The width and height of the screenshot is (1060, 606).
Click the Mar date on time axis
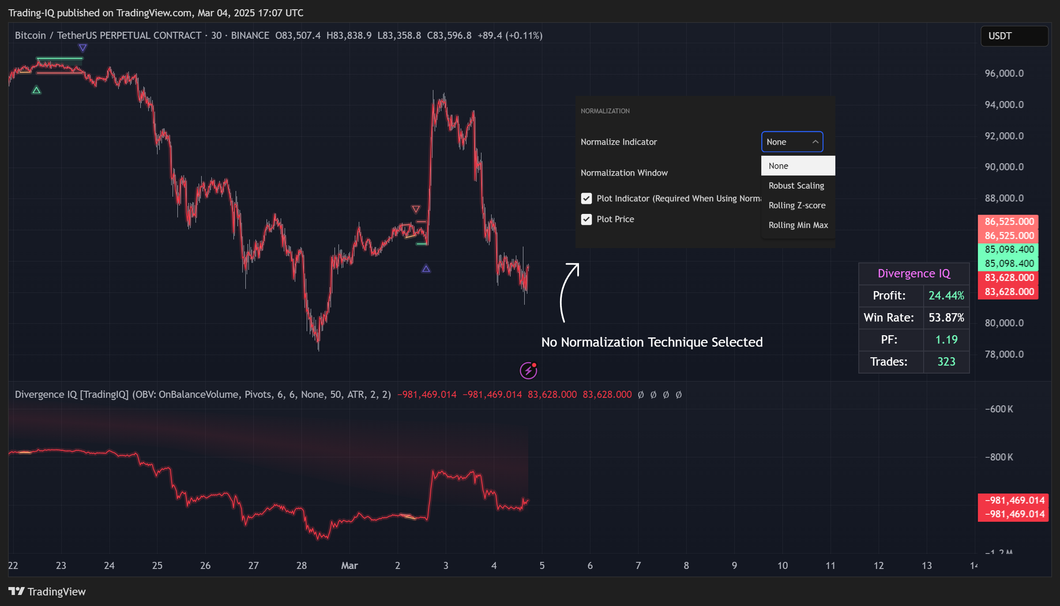349,565
